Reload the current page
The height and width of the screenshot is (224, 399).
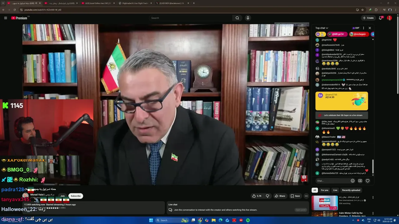14,10
